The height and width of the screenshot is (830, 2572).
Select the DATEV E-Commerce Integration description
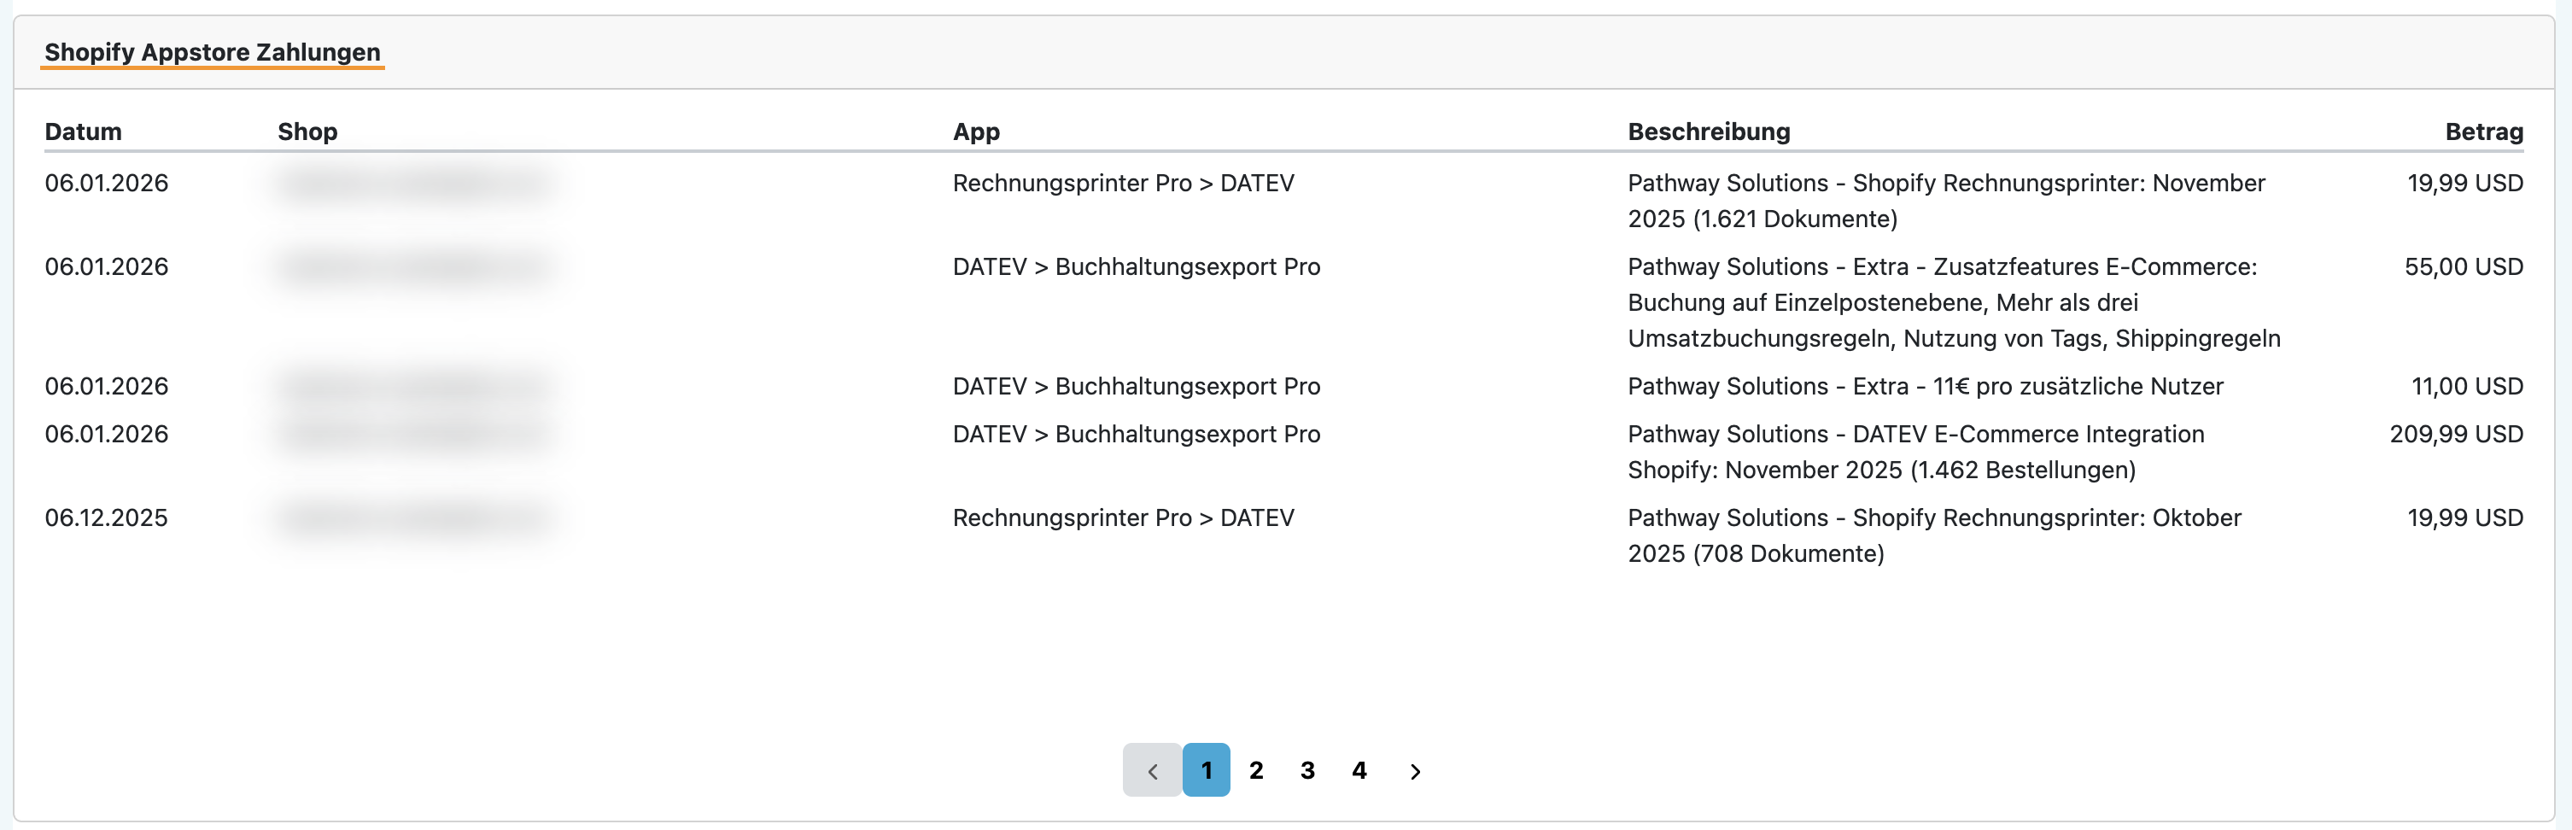point(1915,452)
